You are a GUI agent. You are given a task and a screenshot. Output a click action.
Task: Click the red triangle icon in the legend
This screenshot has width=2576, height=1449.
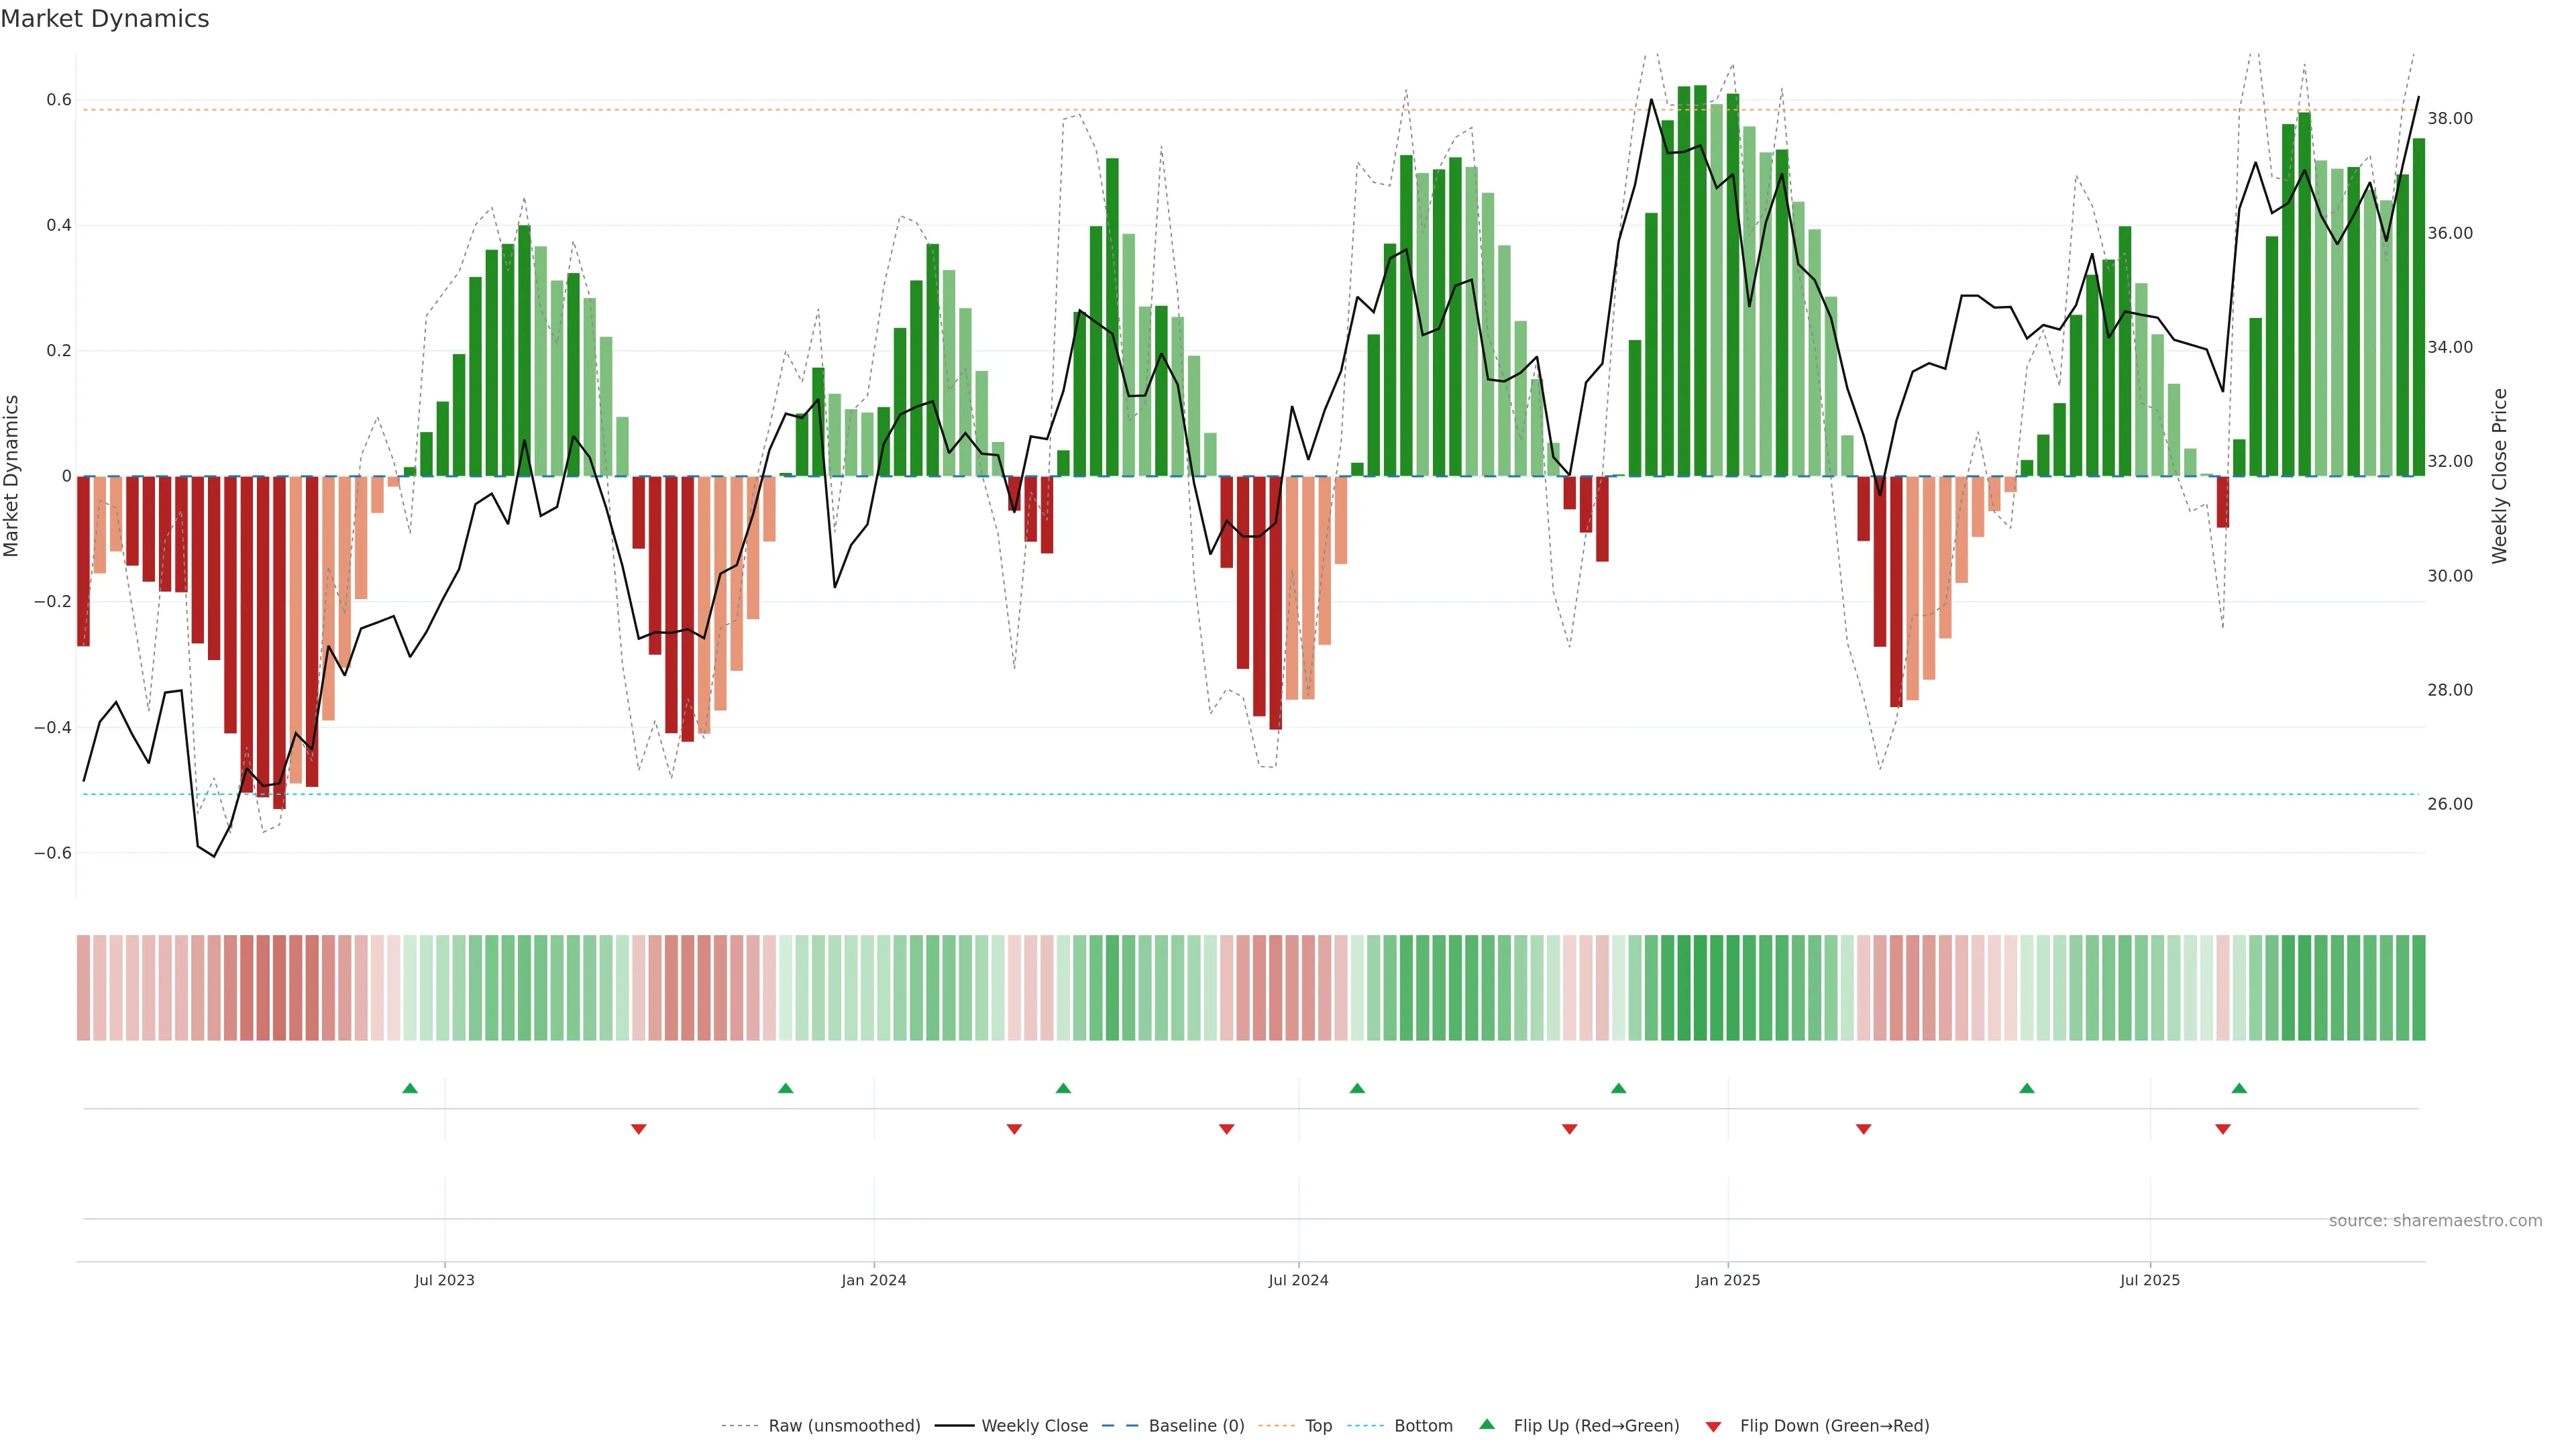pyautogui.click(x=1713, y=1426)
